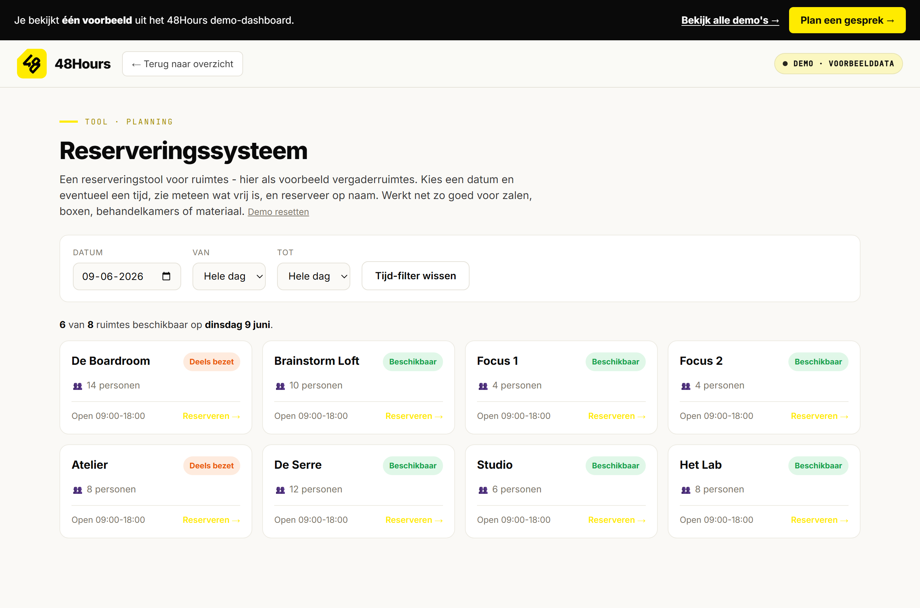The image size is (920, 608).
Task: Click the Studio card title
Action: 495,464
